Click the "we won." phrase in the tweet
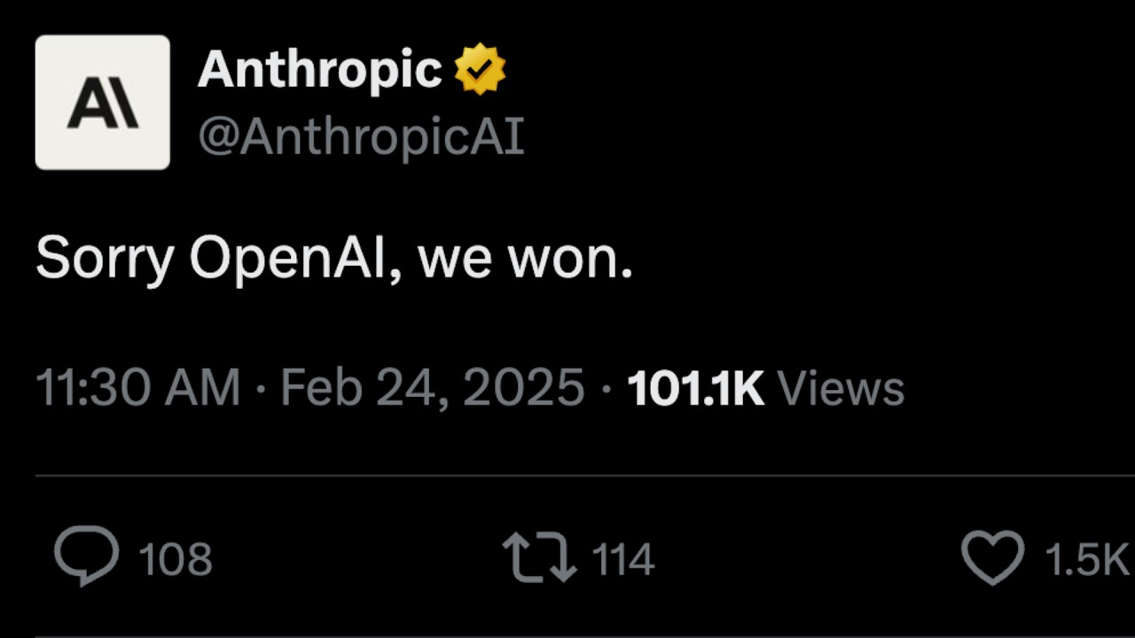Viewport: 1135px width, 638px height. click(x=525, y=260)
